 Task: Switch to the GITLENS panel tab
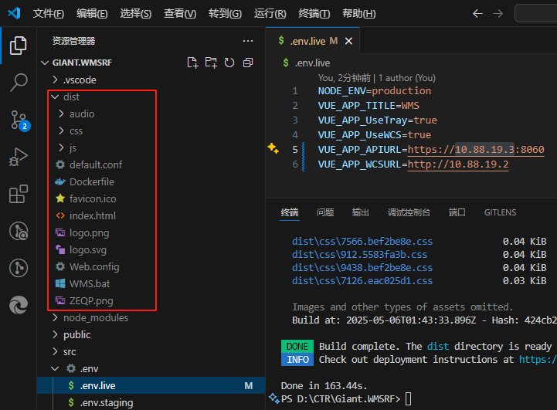click(500, 212)
